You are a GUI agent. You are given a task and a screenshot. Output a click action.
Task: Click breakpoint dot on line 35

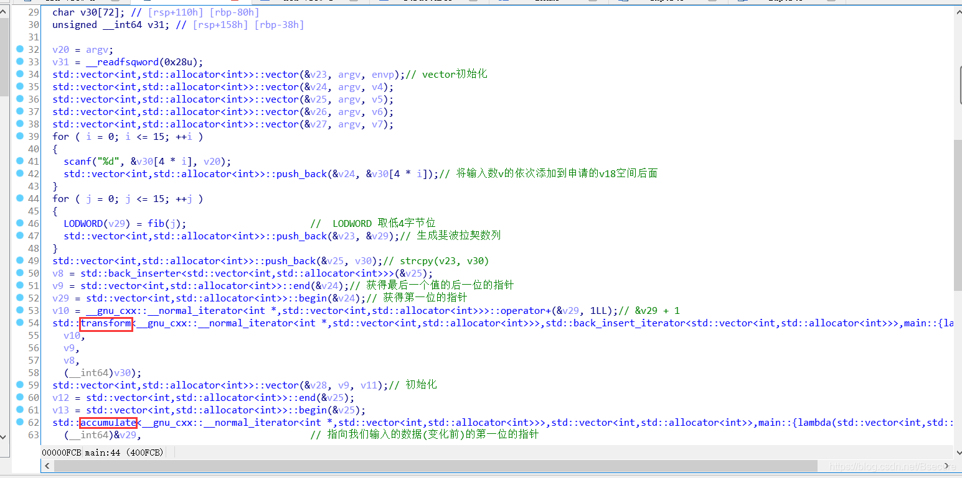pyautogui.click(x=20, y=86)
